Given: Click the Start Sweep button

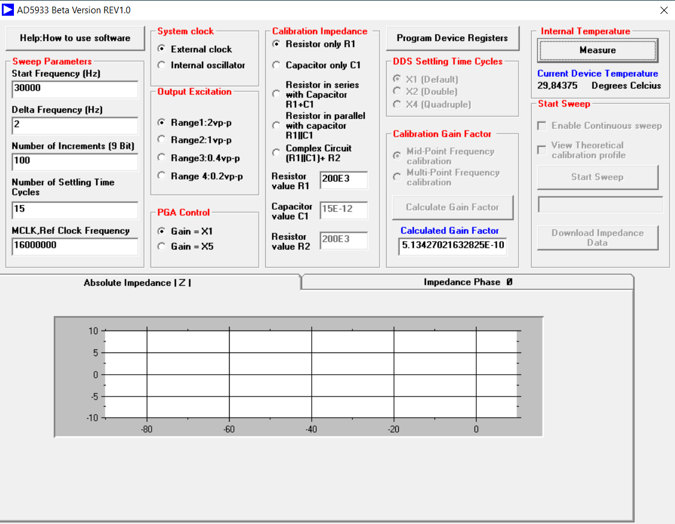Looking at the screenshot, I should 598,178.
